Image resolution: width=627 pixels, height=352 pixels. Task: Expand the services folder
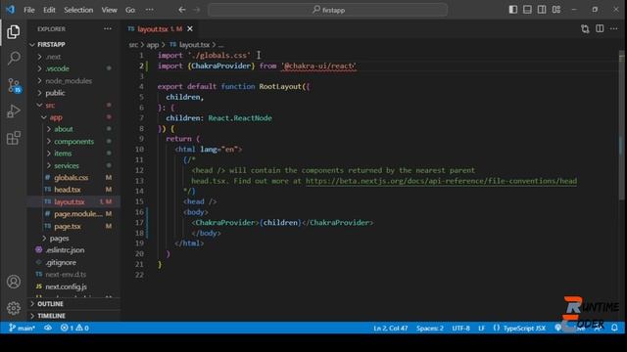coord(74,165)
